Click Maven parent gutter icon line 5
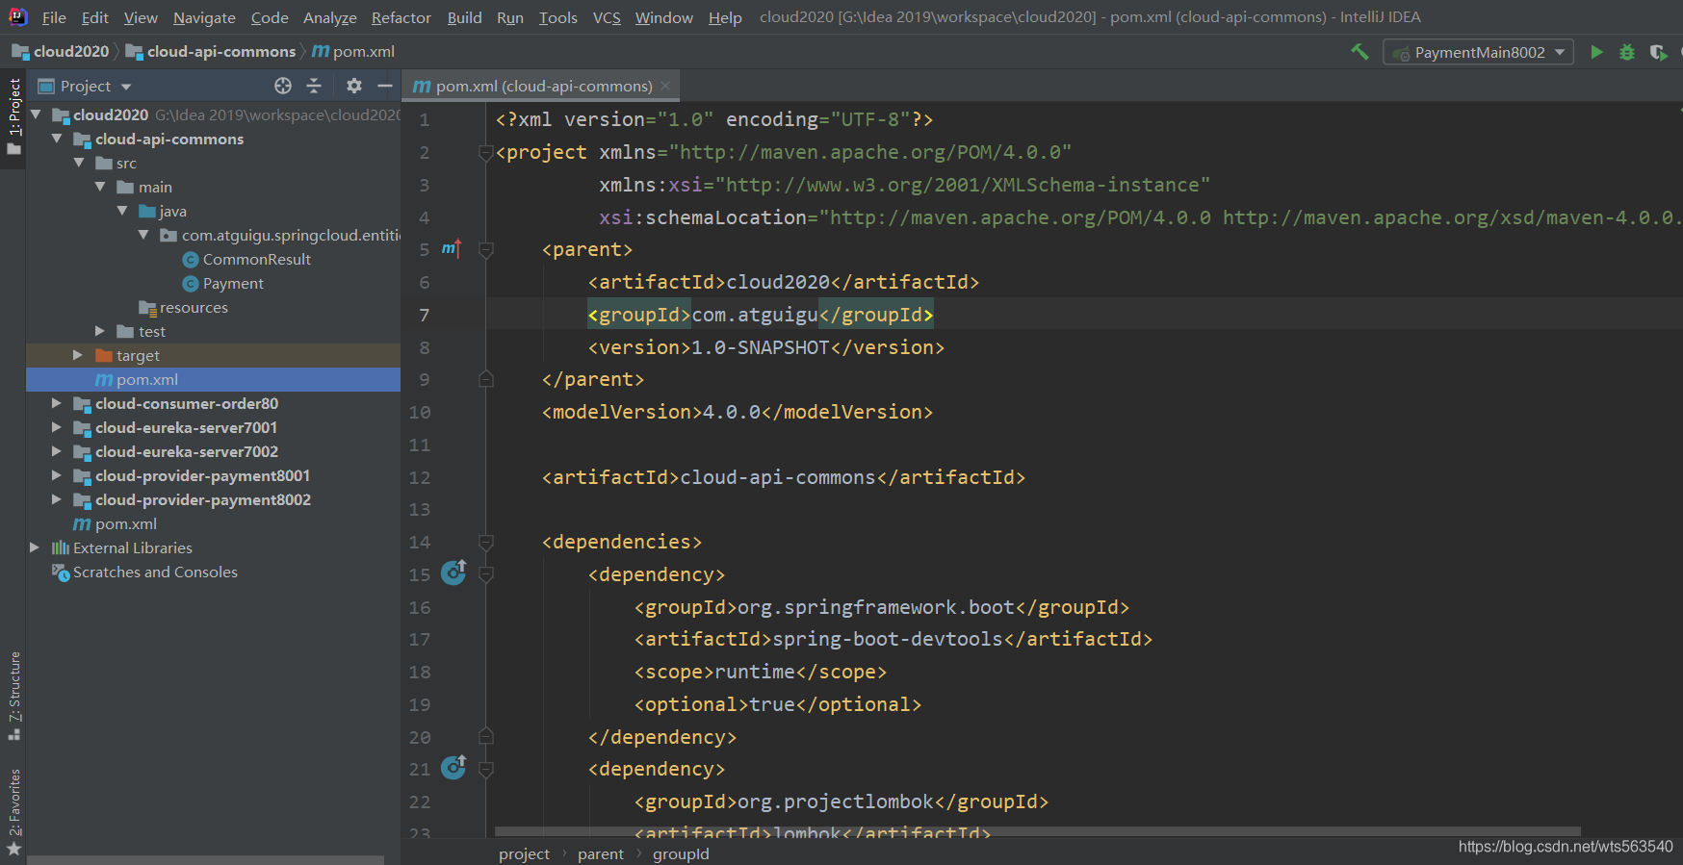 point(452,249)
